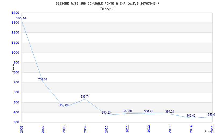215x134 pixels.
Task: Select the 387.80 data label
Action: (127, 111)
